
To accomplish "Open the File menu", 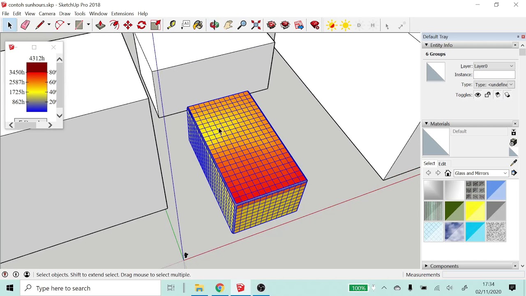I will [5, 14].
